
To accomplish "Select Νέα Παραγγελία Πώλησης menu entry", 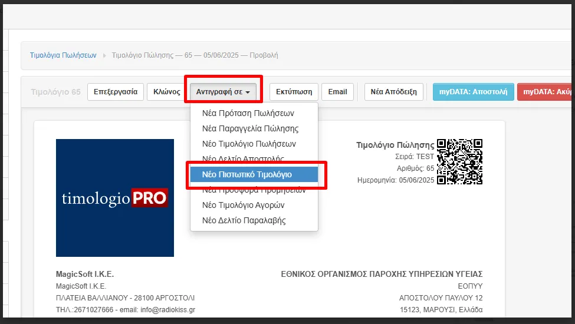I will point(250,128).
